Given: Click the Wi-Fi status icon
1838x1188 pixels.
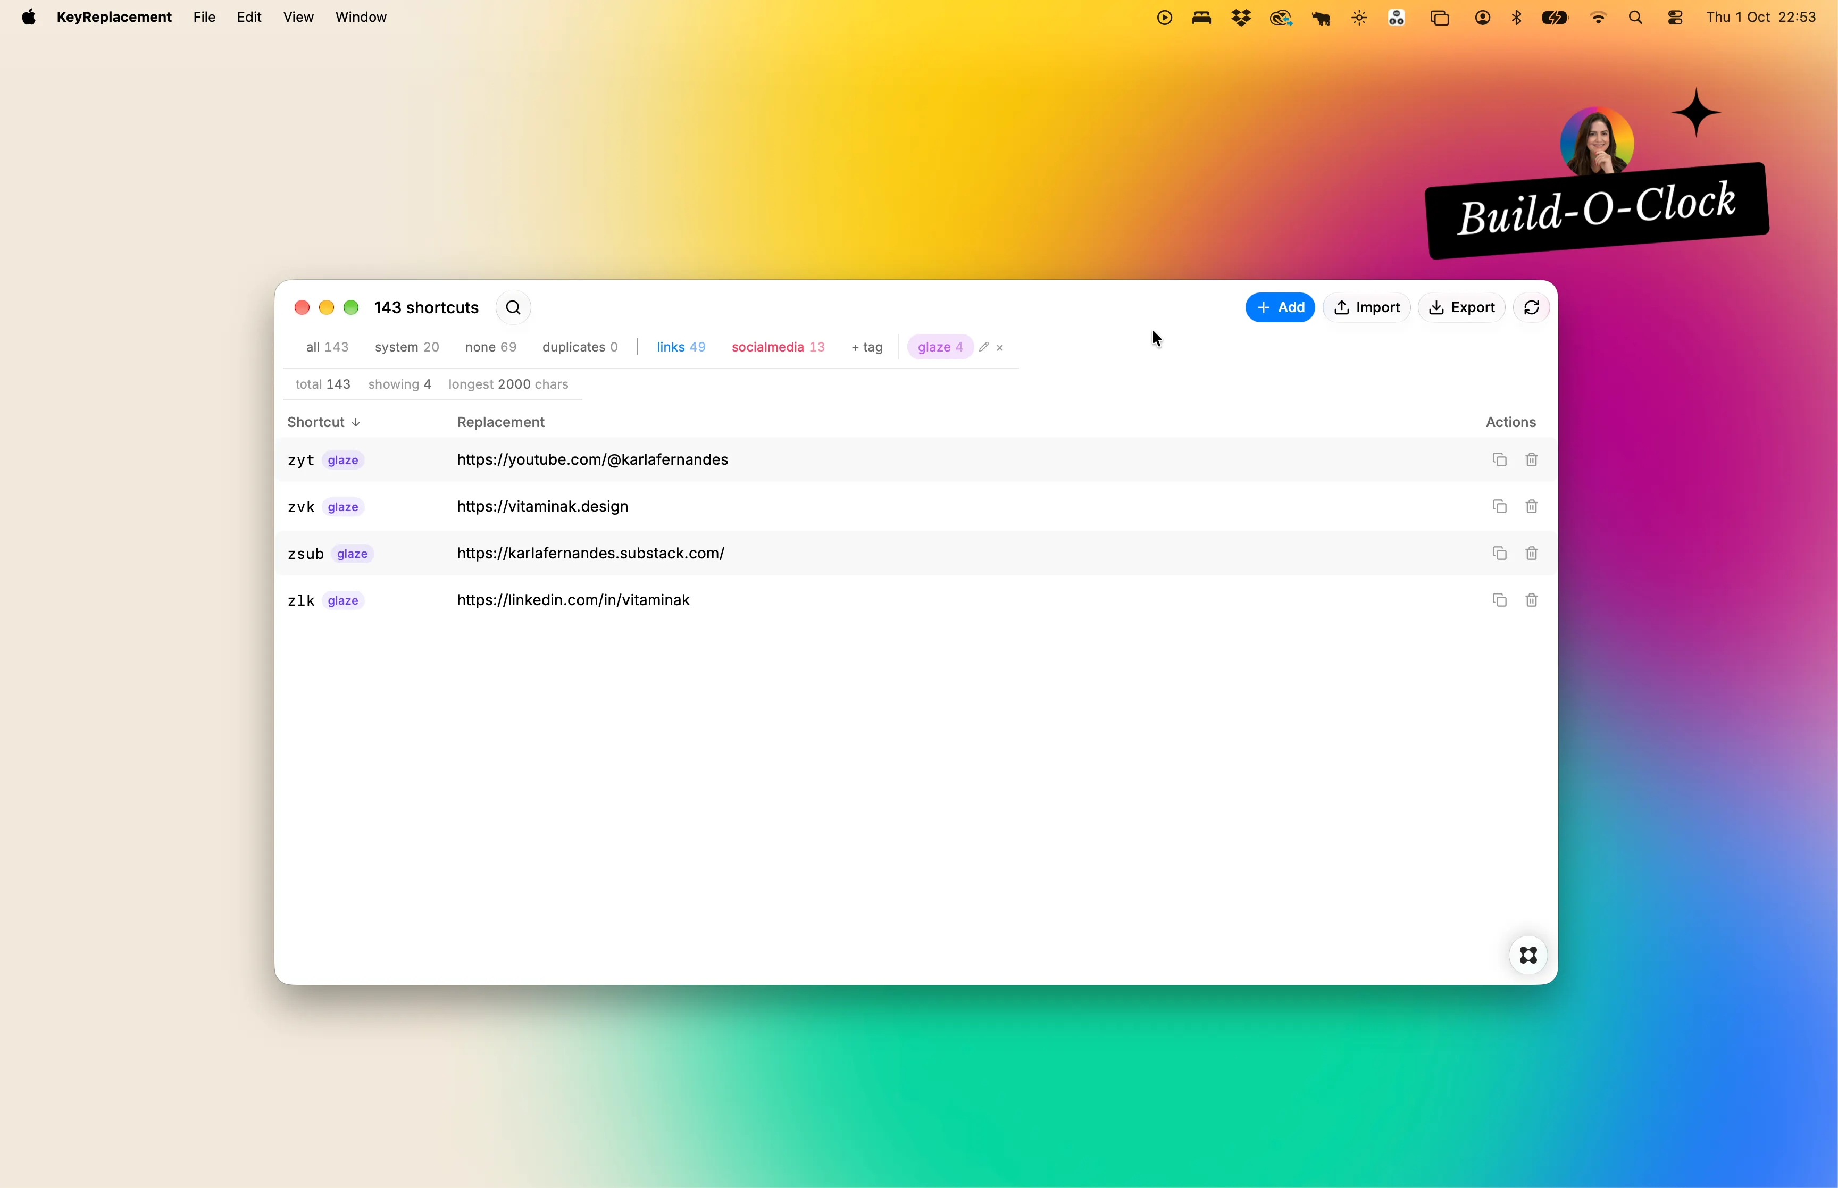Looking at the screenshot, I should [1598, 17].
